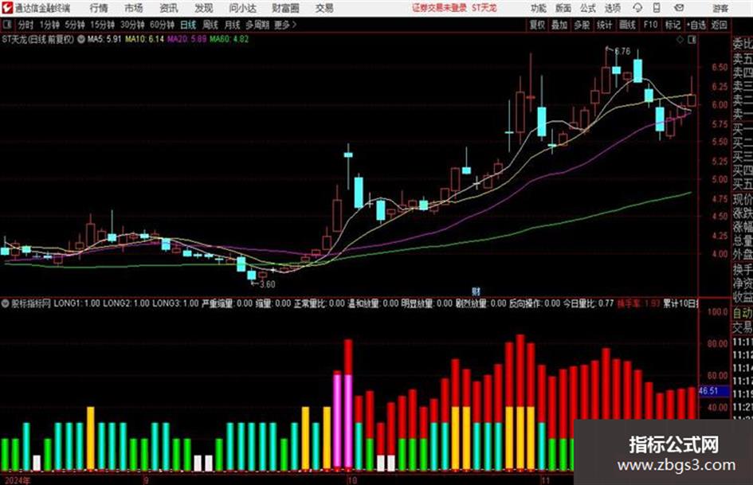Expand the dropdown circle next to ST天龙 title
This screenshot has width=753, height=485.
tap(80, 39)
